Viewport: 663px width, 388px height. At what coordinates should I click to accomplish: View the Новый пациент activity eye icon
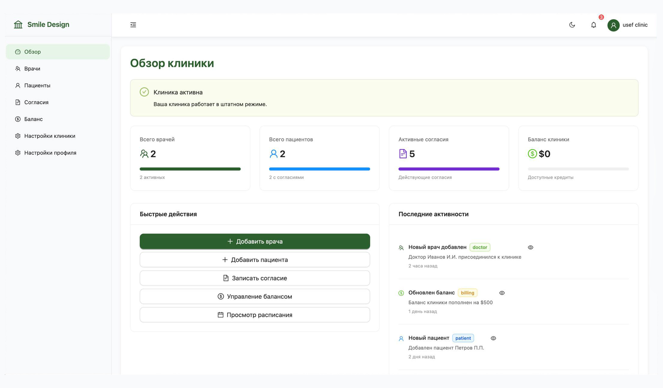click(493, 338)
